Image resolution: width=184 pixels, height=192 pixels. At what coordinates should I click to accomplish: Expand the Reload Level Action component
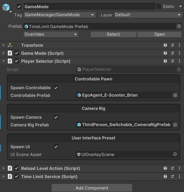click(4, 168)
